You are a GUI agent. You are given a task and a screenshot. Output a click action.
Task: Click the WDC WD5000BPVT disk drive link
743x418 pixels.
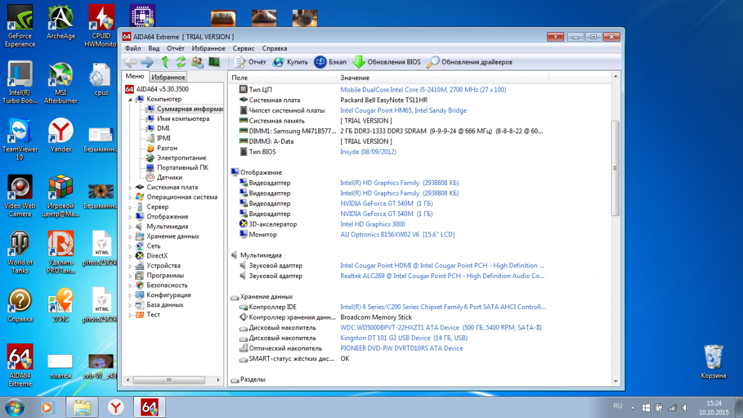[441, 328]
